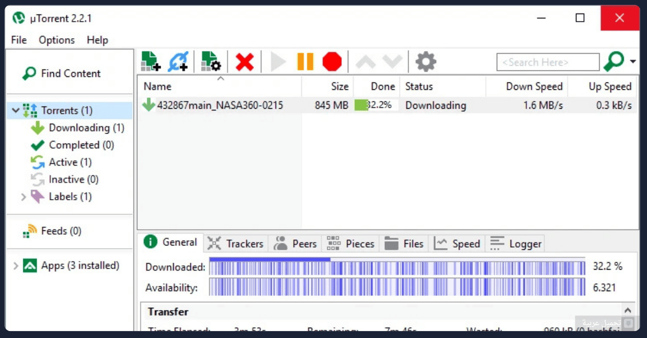
Task: Click the Labels tag icon
Action: [x=37, y=197]
